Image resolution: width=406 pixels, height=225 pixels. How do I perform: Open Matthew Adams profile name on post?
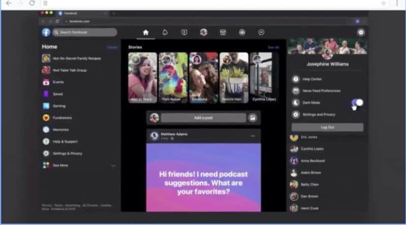(x=174, y=134)
